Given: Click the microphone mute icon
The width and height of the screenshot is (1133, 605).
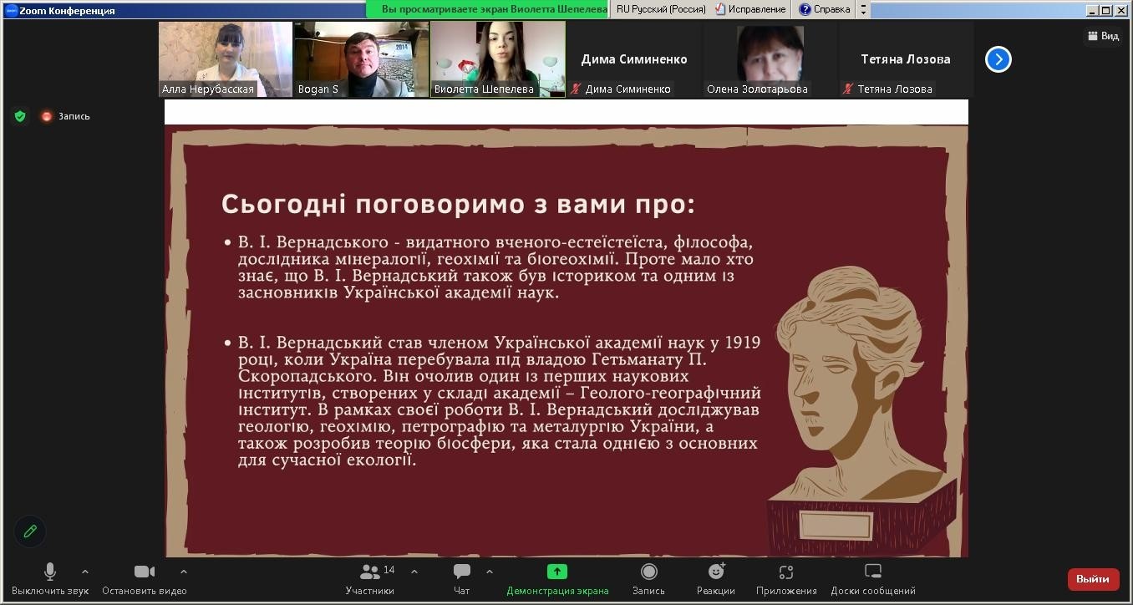Looking at the screenshot, I should click(x=50, y=572).
